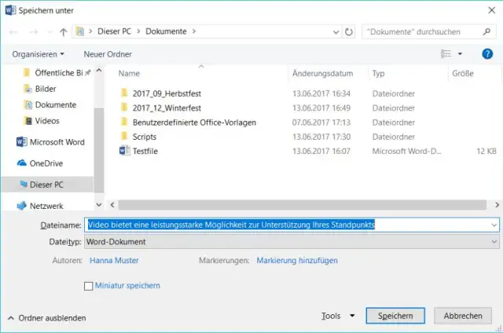Expand the view options dropdown arrow
The width and height of the screenshot is (503, 333).
click(x=461, y=54)
